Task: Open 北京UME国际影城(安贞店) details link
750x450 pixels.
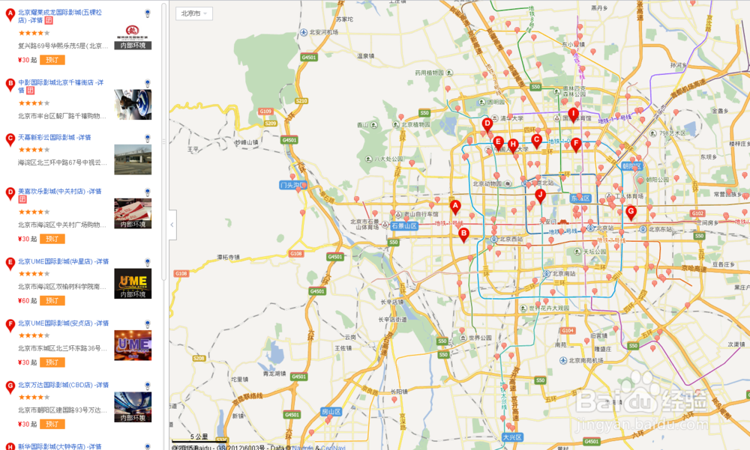Action: tap(64, 323)
